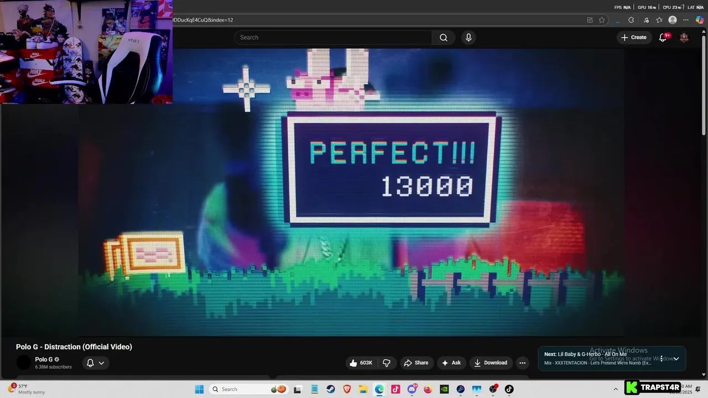Open Edge settings and more menu

pyautogui.click(x=686, y=20)
